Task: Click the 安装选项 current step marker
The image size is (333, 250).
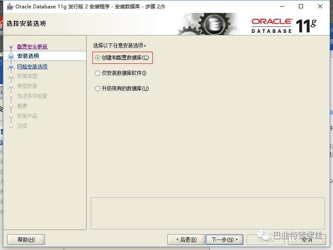Action: [11, 56]
